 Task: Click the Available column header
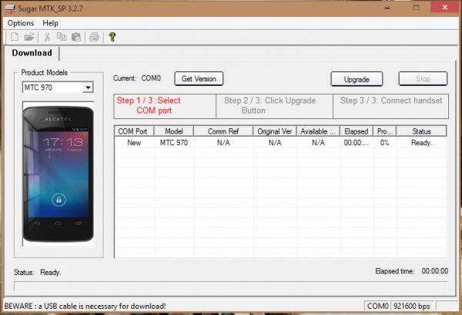click(x=318, y=131)
